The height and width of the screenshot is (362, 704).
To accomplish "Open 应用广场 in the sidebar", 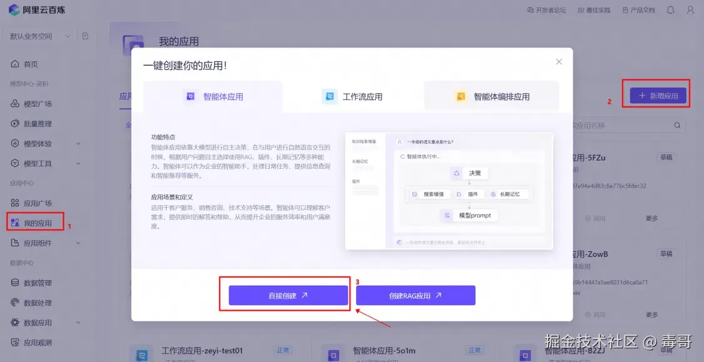I will coord(38,203).
